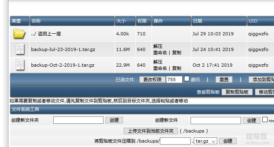Click 重命名 for backup-Jul-23-2019-1.tar.gz

pos(160,53)
